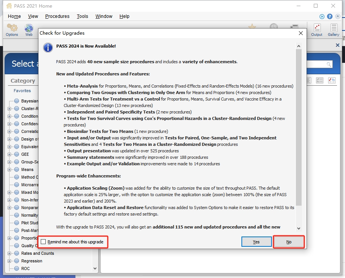Select the Rates and Counts category
The width and height of the screenshot is (345, 278).
coord(38,253)
